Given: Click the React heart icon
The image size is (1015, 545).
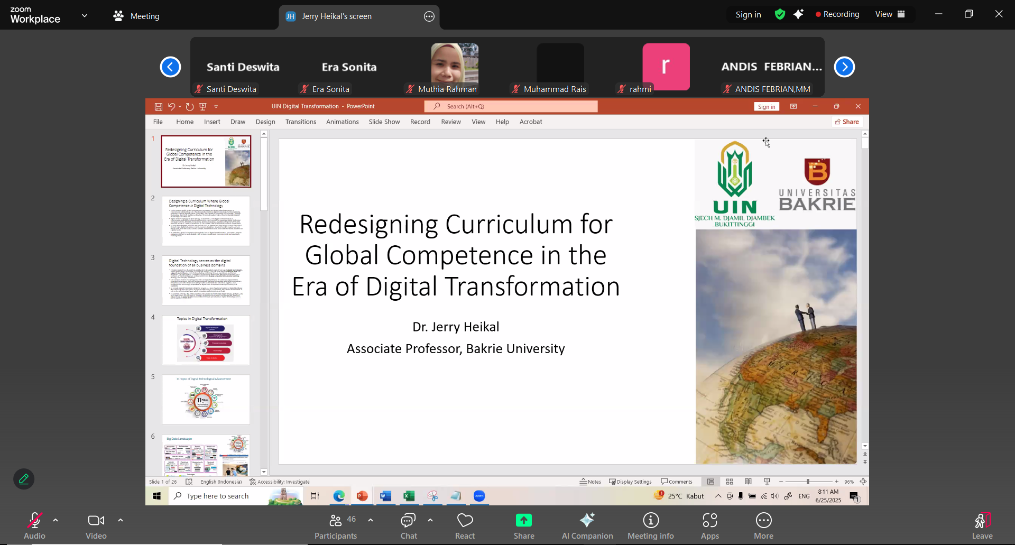Looking at the screenshot, I should [x=465, y=526].
